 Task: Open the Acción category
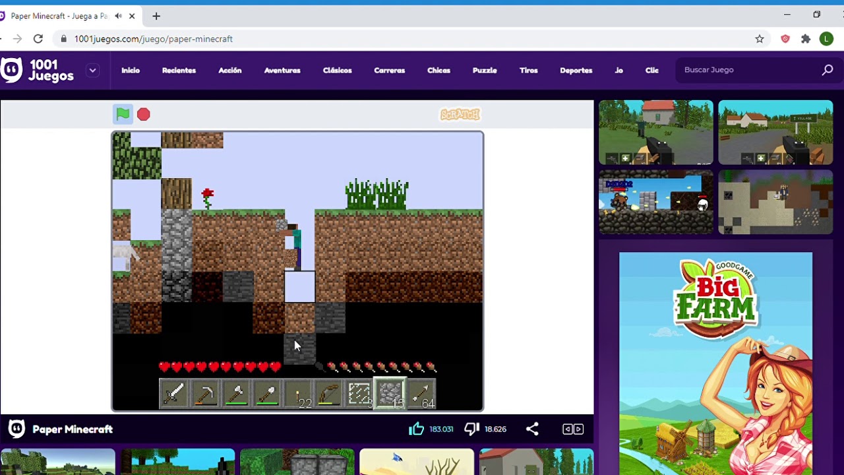[x=230, y=70]
